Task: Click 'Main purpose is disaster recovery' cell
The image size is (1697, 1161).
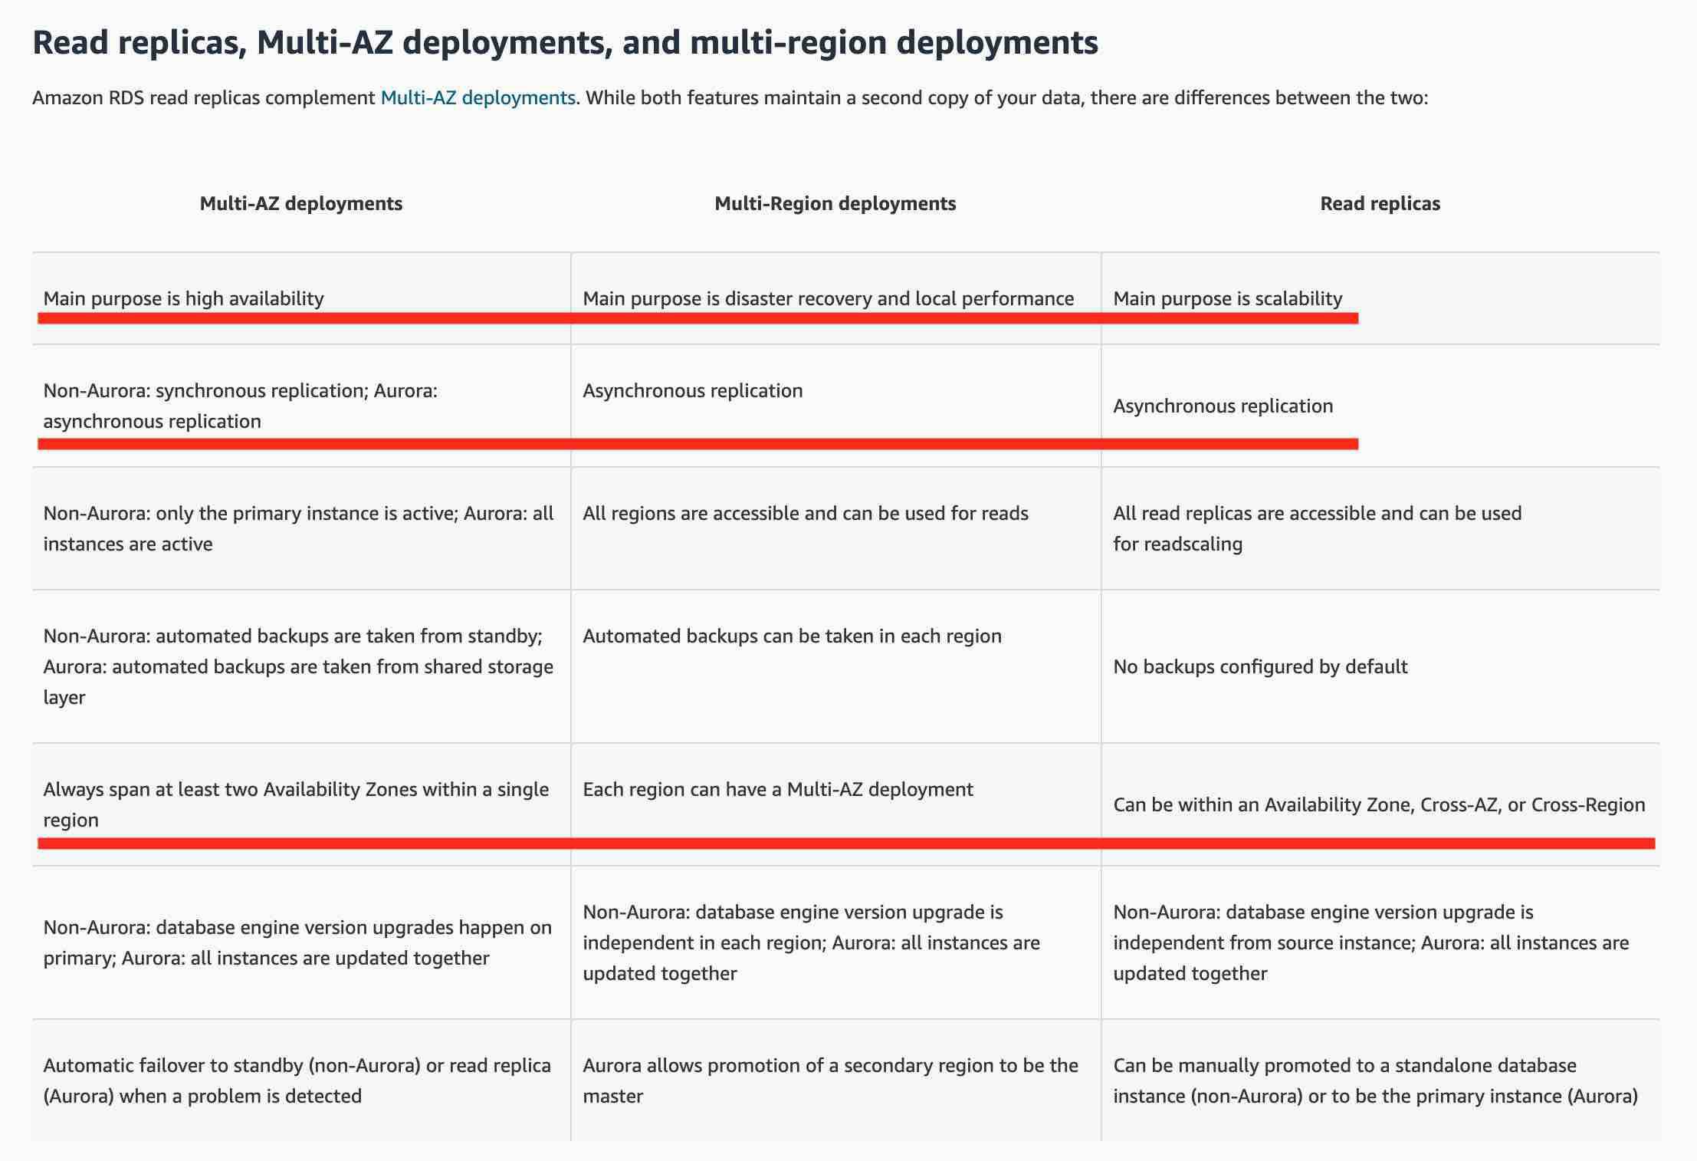Action: point(828,298)
